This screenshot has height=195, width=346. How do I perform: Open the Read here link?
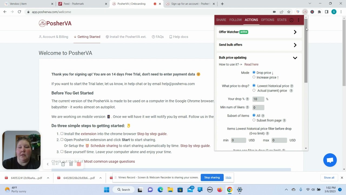[x=251, y=64]
